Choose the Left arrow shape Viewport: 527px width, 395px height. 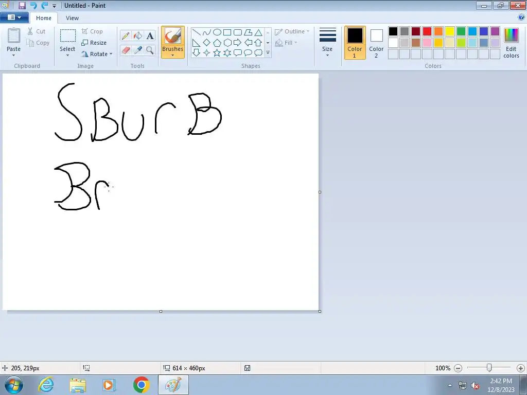coord(248,43)
